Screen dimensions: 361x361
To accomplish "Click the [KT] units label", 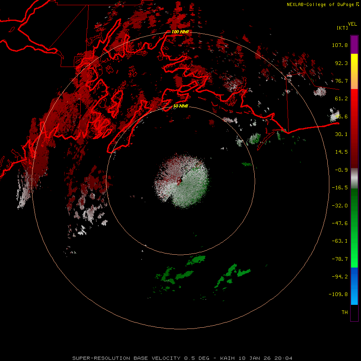I will coord(343,28).
